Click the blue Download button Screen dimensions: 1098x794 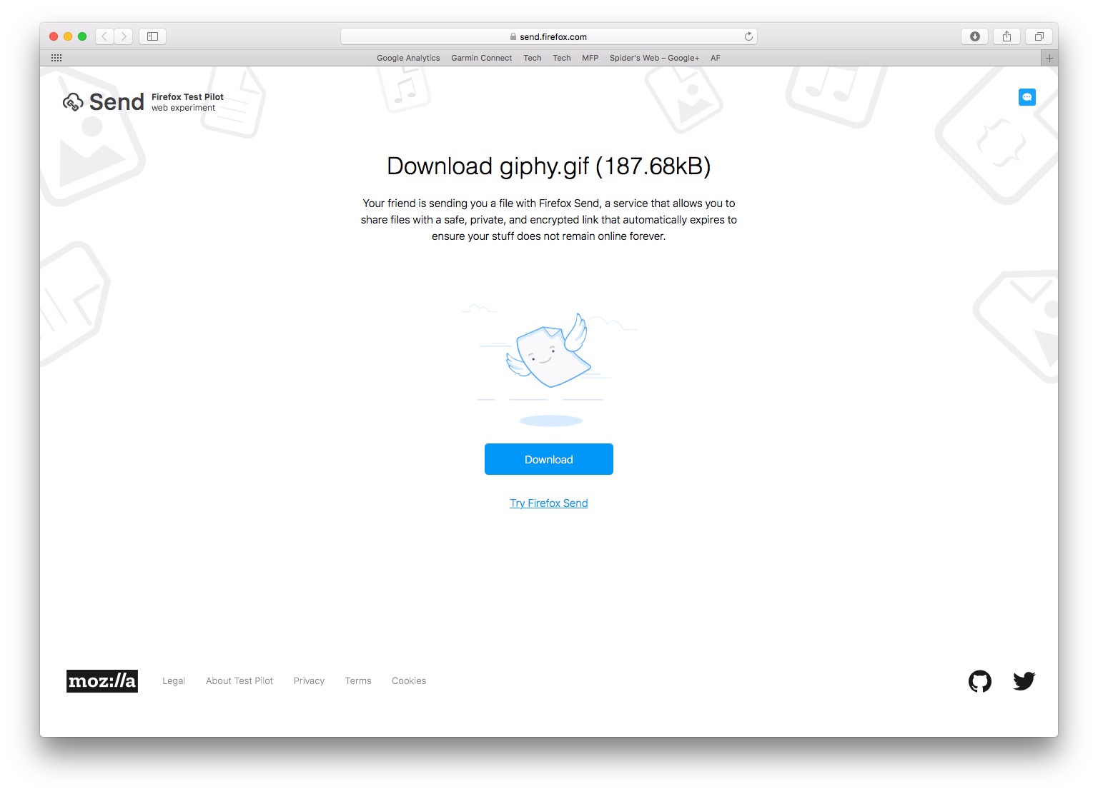click(548, 459)
